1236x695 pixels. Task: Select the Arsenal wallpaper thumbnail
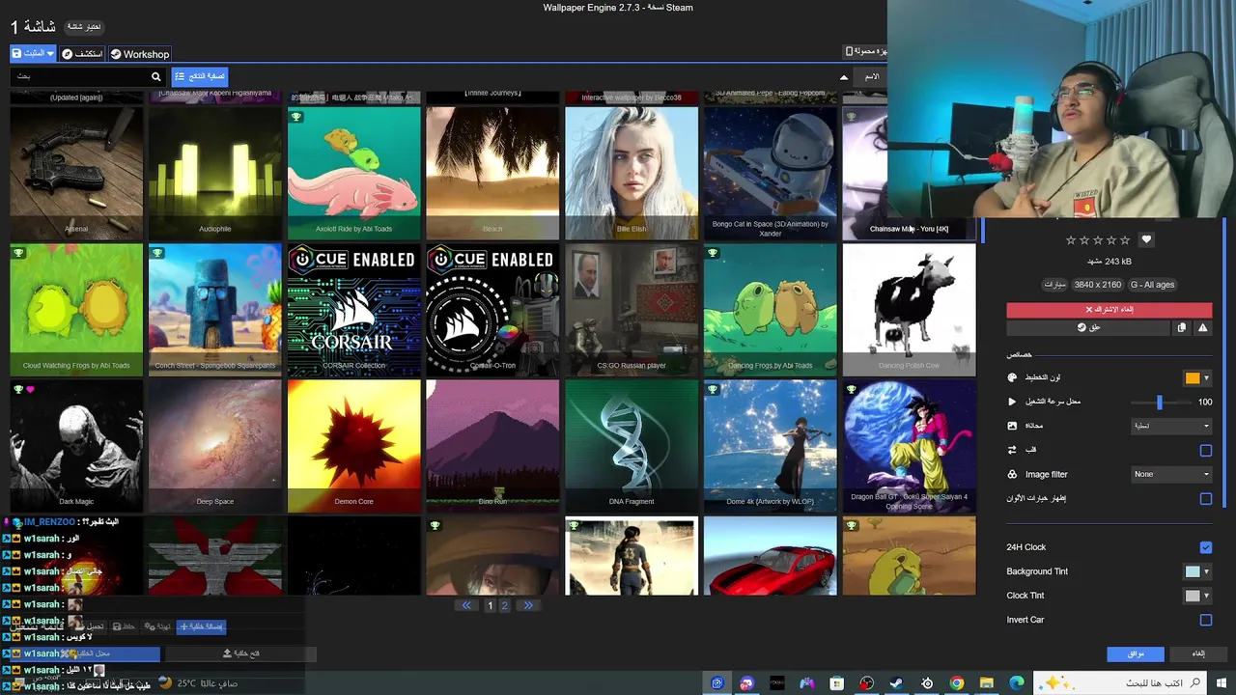tap(76, 172)
